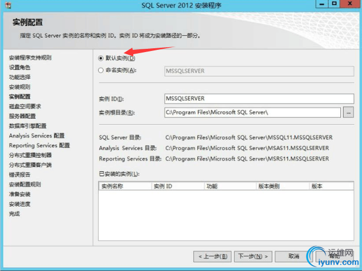The width and height of the screenshot is (362, 271).
Task: Click the 实例 ID input field
Action: 259,99
